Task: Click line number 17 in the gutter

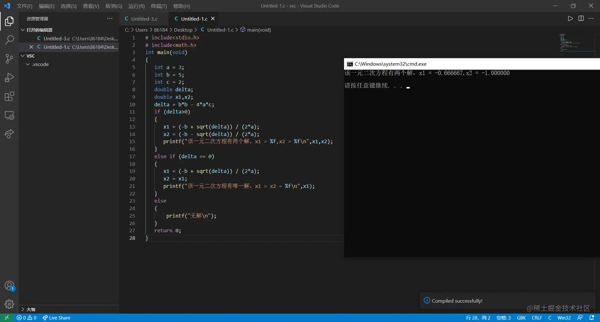Action: (x=132, y=156)
